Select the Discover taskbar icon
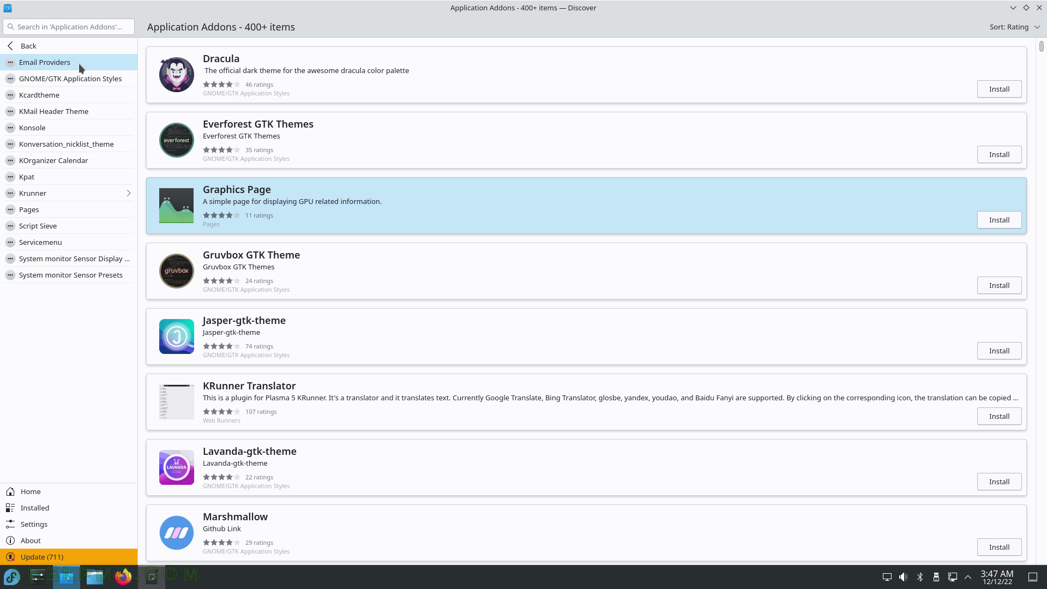This screenshot has height=589, width=1047. click(x=67, y=576)
